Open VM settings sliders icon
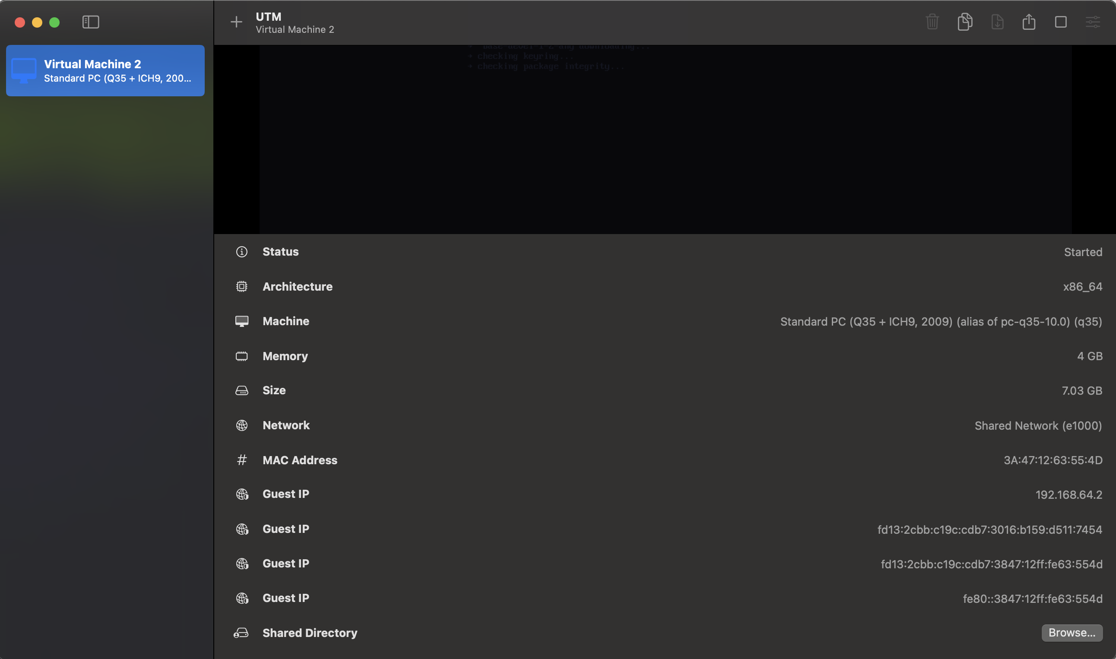 (x=1093, y=22)
